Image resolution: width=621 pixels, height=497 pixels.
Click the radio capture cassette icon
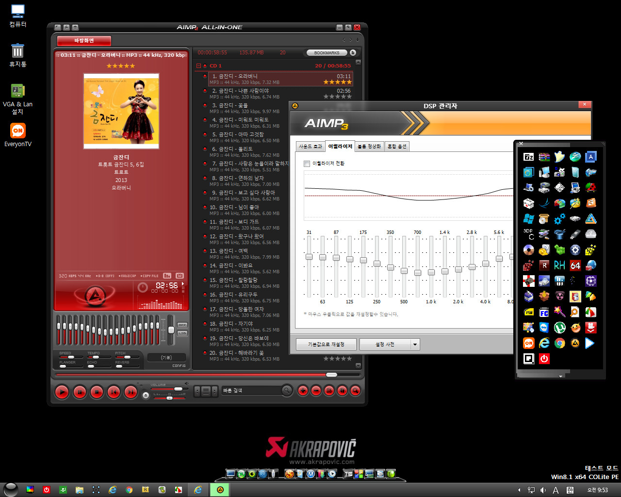point(180,276)
